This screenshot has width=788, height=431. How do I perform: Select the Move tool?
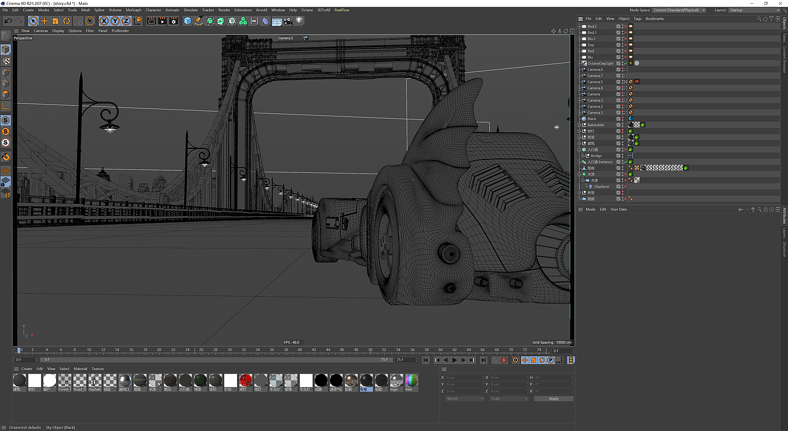[44, 21]
